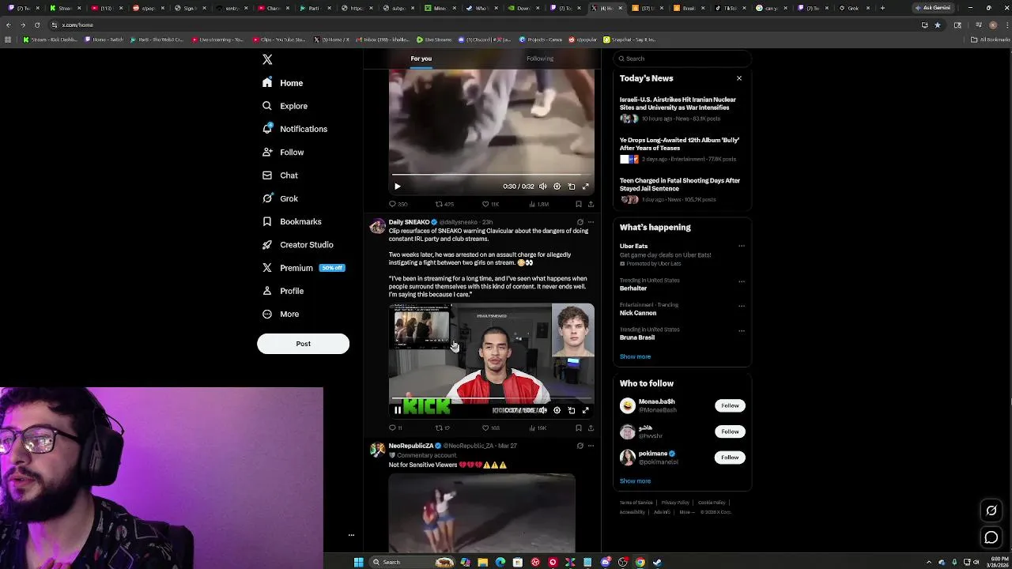
Task: Open the Berhalter trending topic
Action: (633, 288)
